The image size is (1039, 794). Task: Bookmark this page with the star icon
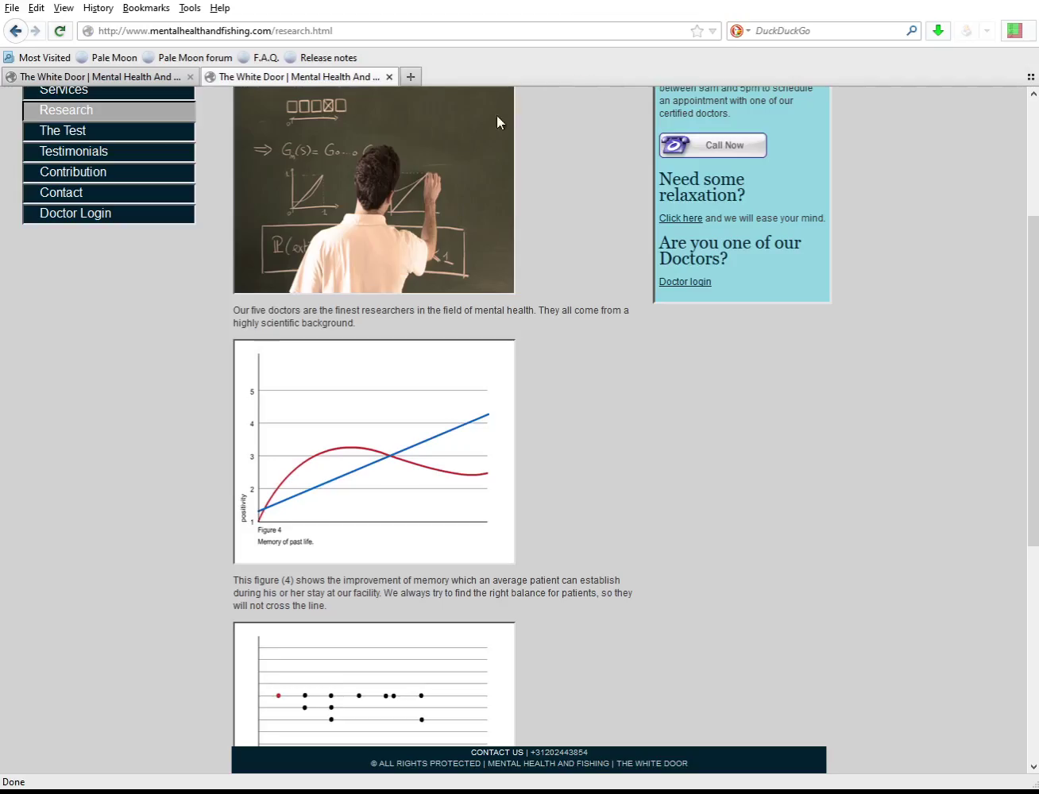pyautogui.click(x=697, y=31)
